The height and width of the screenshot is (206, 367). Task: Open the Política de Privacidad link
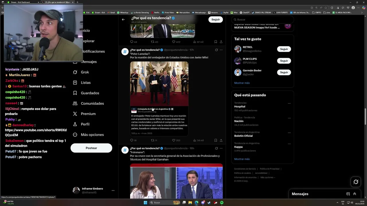pyautogui.click(x=270, y=169)
